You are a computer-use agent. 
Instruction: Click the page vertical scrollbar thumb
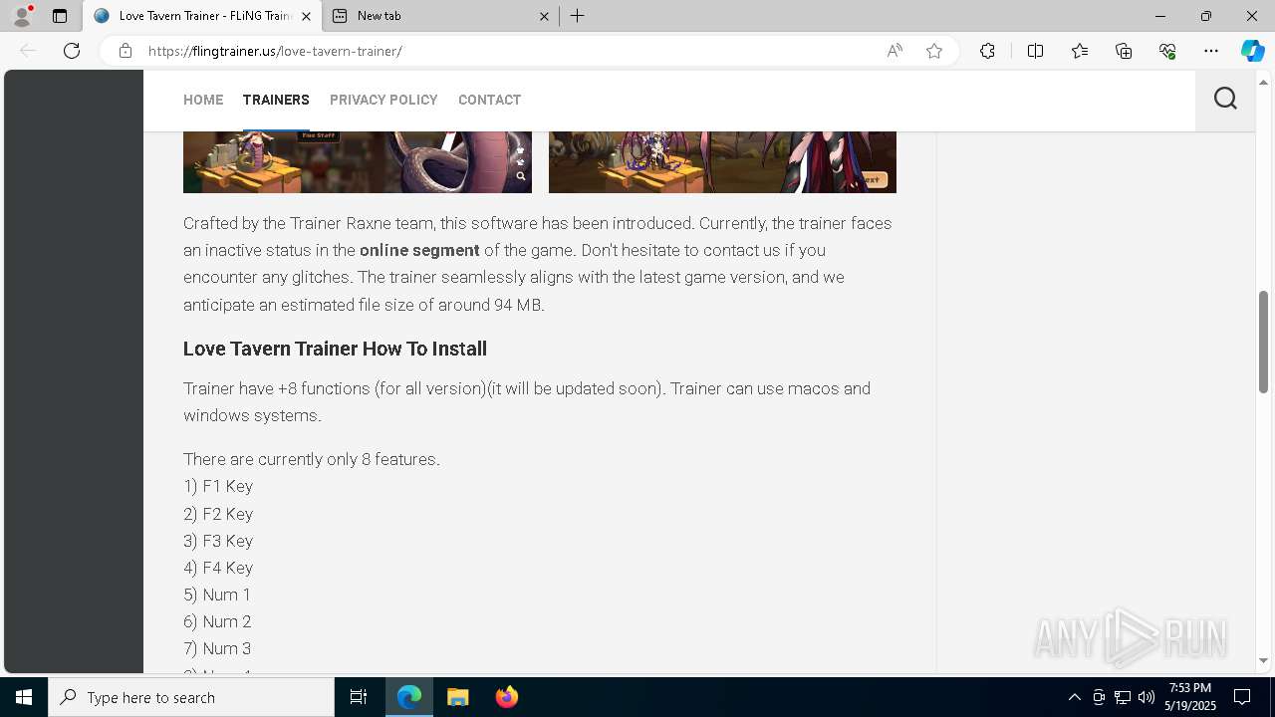1264,342
